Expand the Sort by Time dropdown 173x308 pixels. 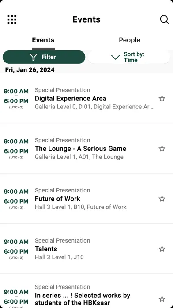tap(129, 57)
